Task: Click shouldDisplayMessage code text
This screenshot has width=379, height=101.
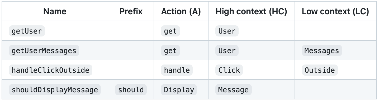Action: pyautogui.click(x=55, y=90)
